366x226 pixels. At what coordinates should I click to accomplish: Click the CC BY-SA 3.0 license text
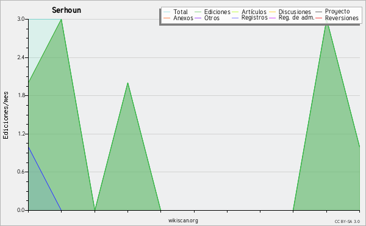pyautogui.click(x=347, y=221)
